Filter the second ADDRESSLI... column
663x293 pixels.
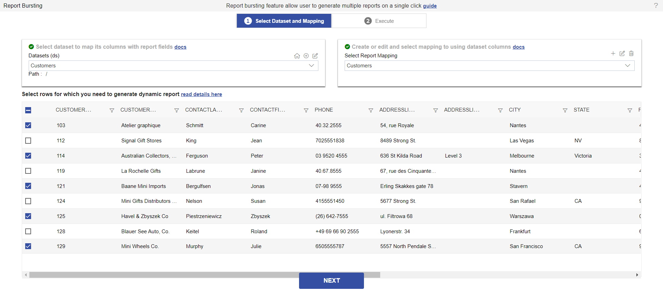pyautogui.click(x=500, y=110)
